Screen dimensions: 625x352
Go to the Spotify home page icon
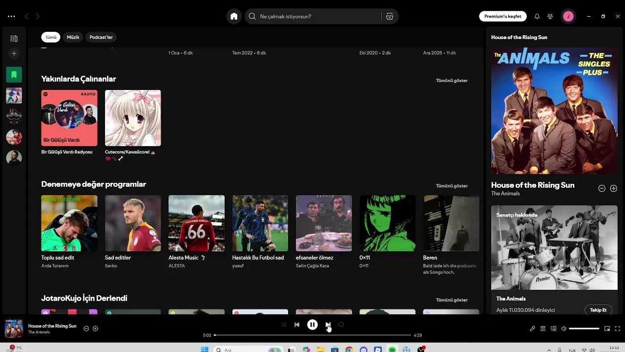pyautogui.click(x=234, y=16)
